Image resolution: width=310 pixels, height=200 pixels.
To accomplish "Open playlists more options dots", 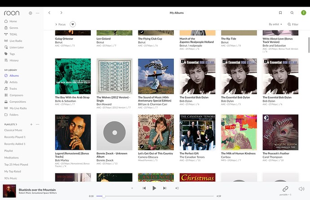I will (38, 125).
